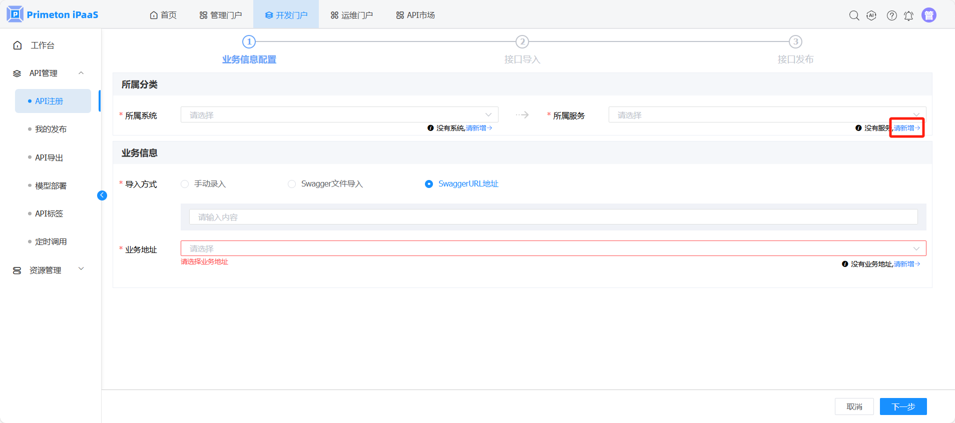Collapse sidebar with blue arrow button
Viewport: 955px width, 423px height.
[x=102, y=195]
